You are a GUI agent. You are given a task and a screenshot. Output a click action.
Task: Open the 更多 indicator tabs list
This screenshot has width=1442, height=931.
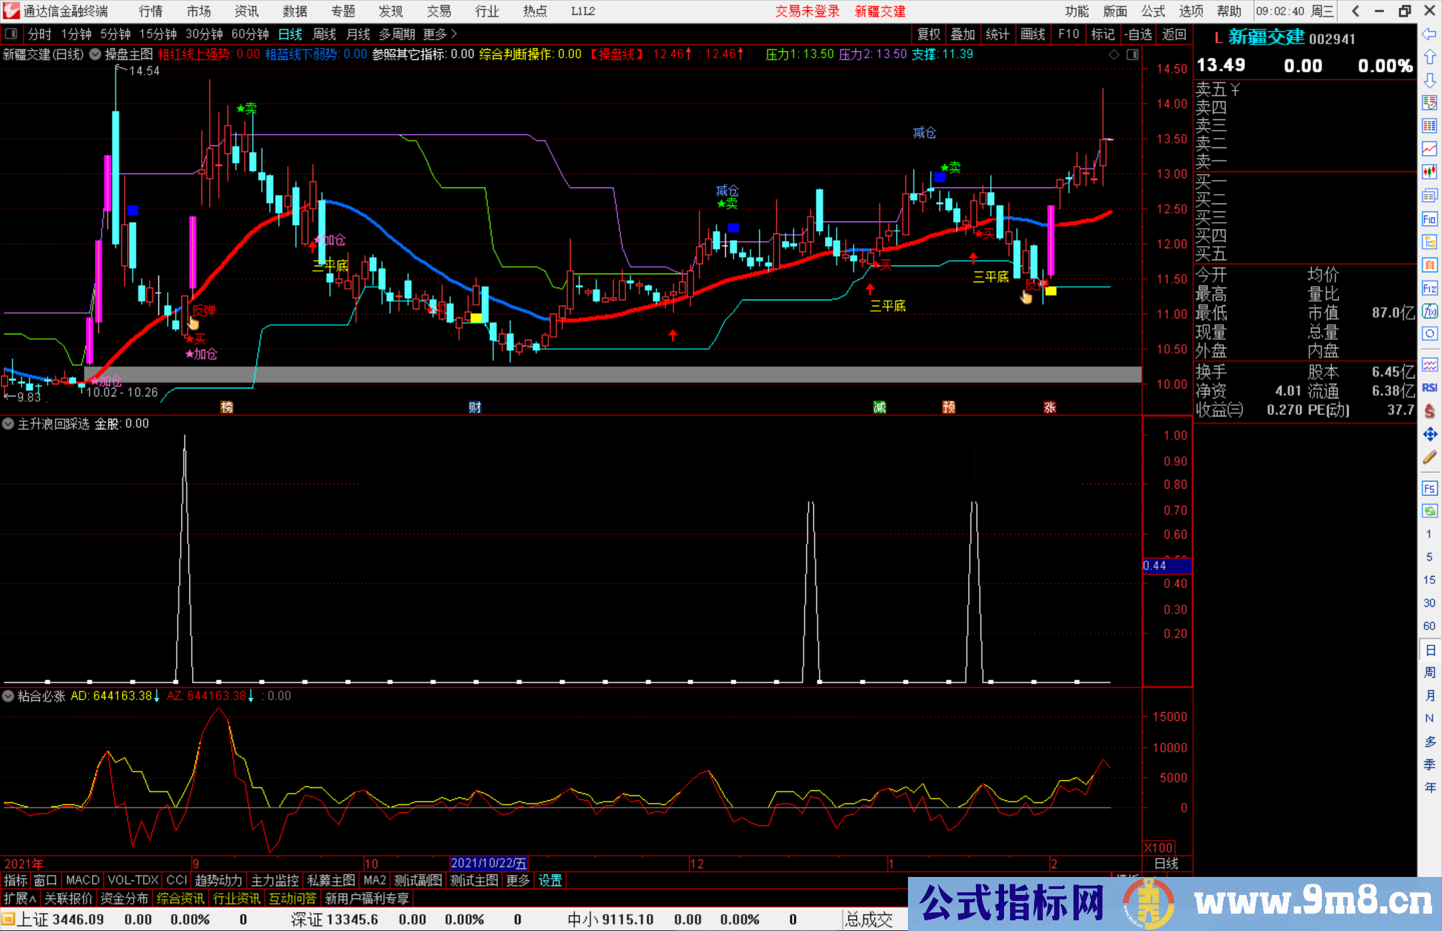[x=517, y=880]
